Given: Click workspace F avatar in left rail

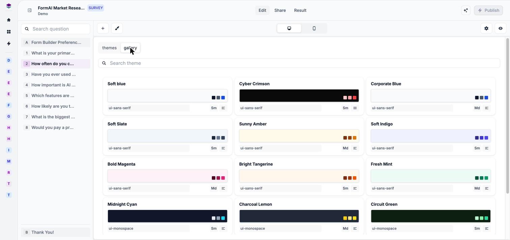Looking at the screenshot, I should pos(9,105).
